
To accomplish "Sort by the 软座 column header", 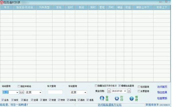I will tap(128, 7).
